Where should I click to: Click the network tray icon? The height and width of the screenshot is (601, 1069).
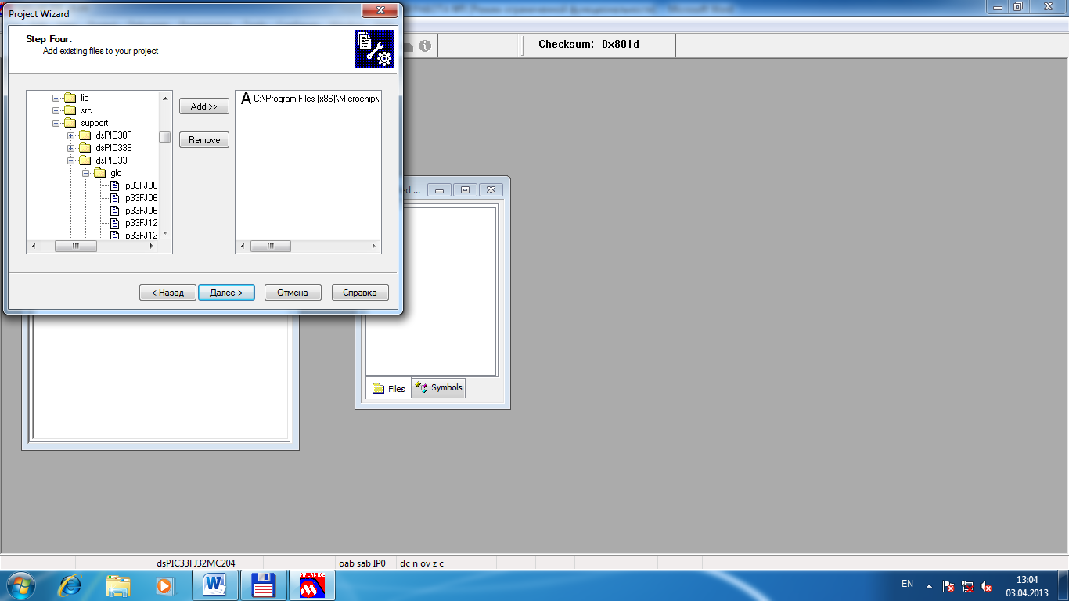[967, 585]
